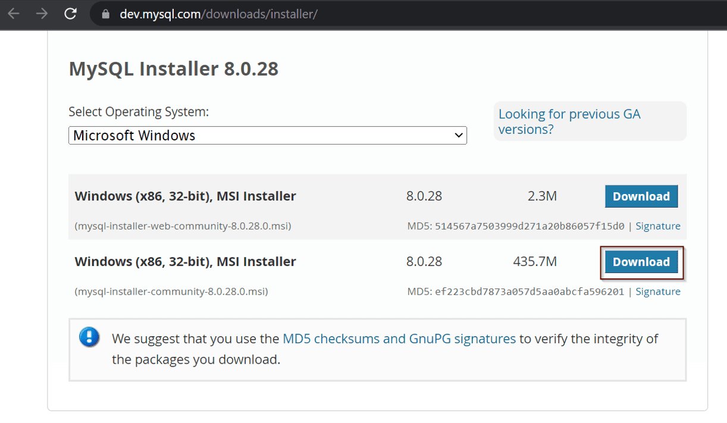Open 'Looking for previous GA versions?' link
The height and width of the screenshot is (423, 727).
click(569, 121)
